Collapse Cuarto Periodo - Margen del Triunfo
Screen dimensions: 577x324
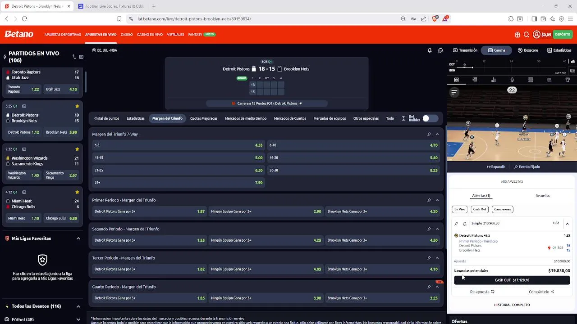pos(437,287)
